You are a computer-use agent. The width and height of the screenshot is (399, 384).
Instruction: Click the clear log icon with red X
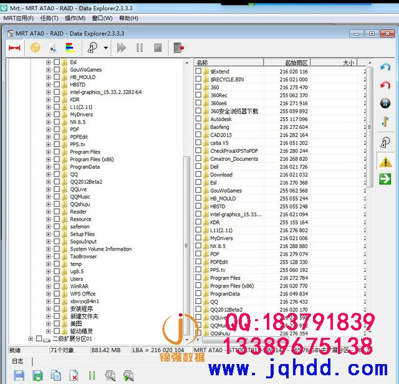pos(74,375)
